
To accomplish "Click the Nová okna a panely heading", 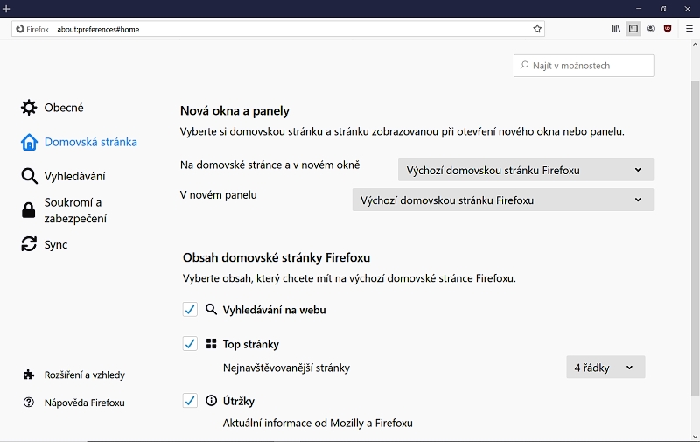I will [x=234, y=111].
